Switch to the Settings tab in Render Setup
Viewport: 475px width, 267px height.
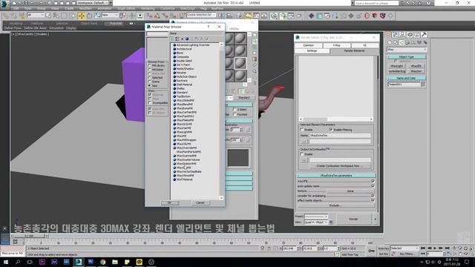(x=312, y=51)
